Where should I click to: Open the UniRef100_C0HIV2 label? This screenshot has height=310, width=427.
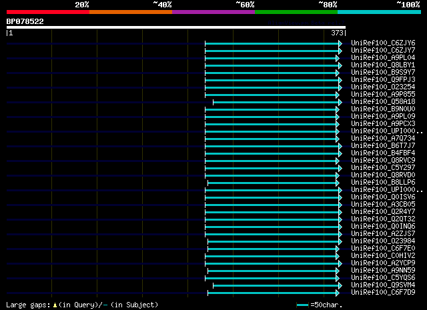point(383,256)
